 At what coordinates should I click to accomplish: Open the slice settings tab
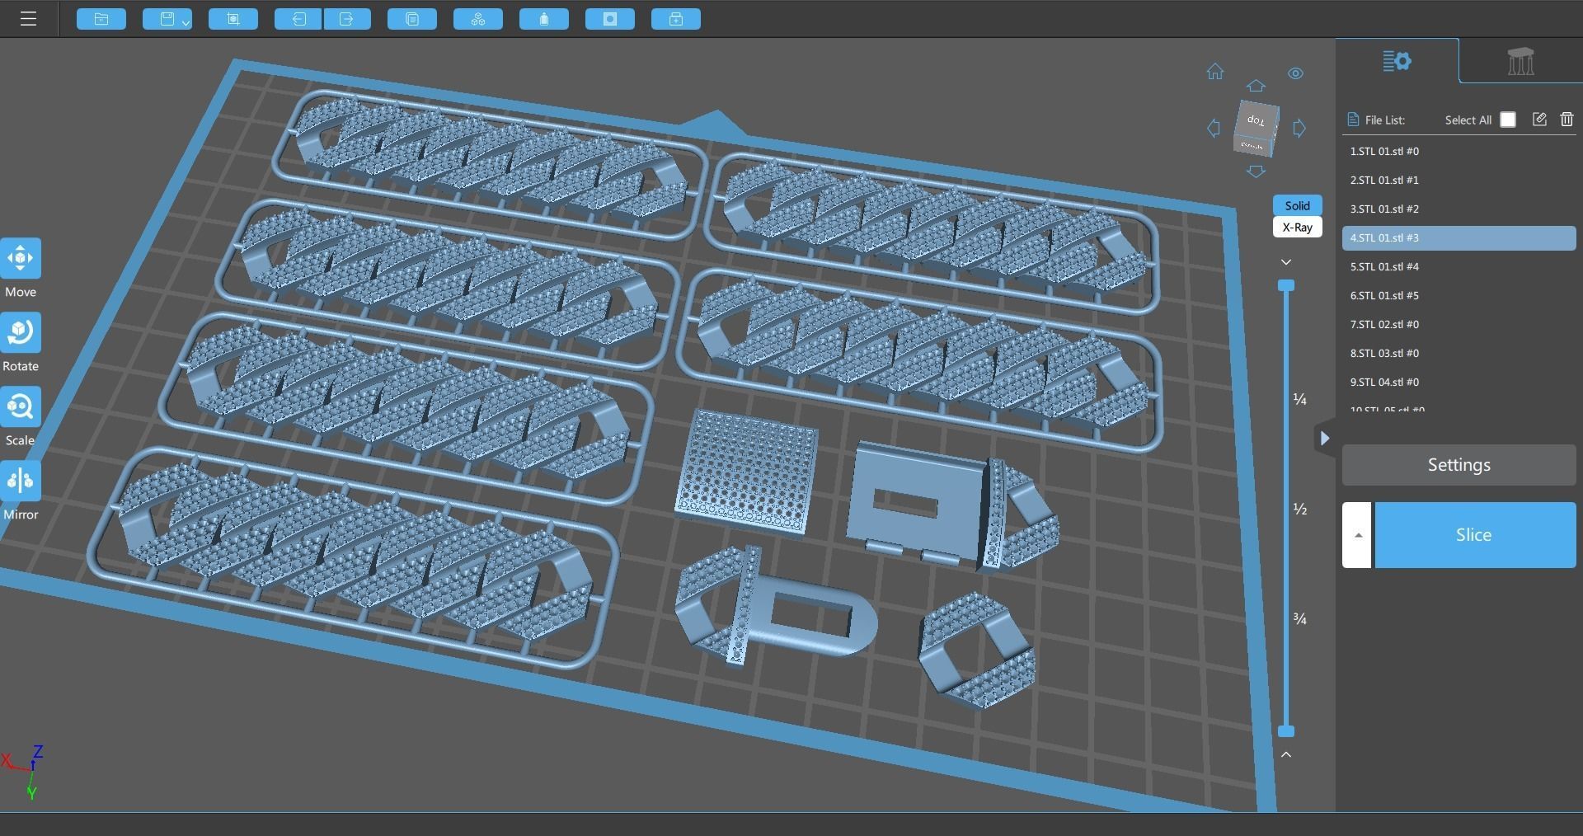(1397, 61)
